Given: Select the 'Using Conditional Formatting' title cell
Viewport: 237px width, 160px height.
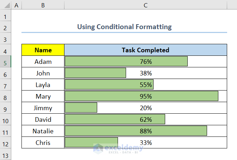Looking at the screenshot, I should [x=124, y=27].
